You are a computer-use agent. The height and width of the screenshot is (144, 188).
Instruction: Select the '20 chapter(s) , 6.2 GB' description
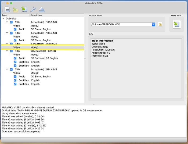[x=43, y=51]
